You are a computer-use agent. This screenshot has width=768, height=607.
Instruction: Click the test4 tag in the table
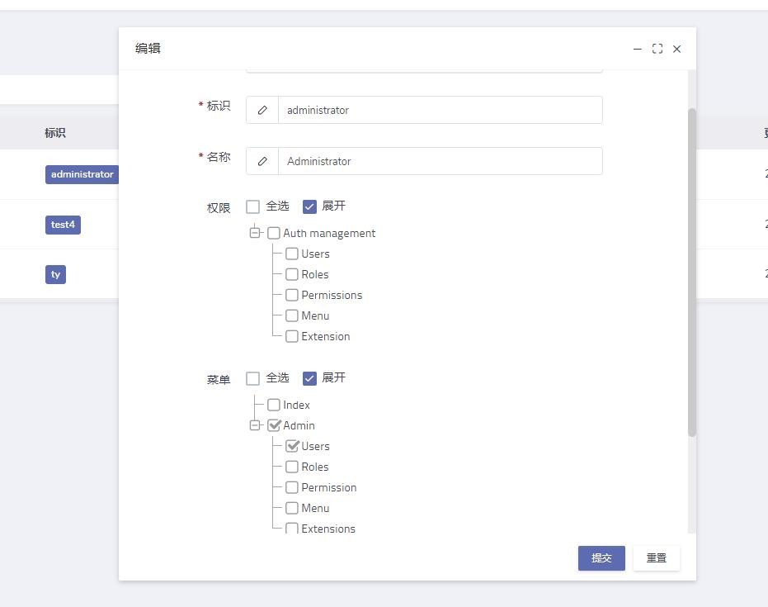(63, 225)
